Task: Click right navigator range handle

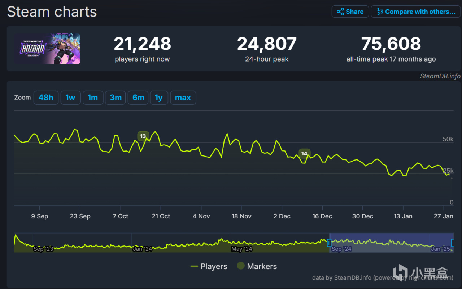Action: click(453, 243)
